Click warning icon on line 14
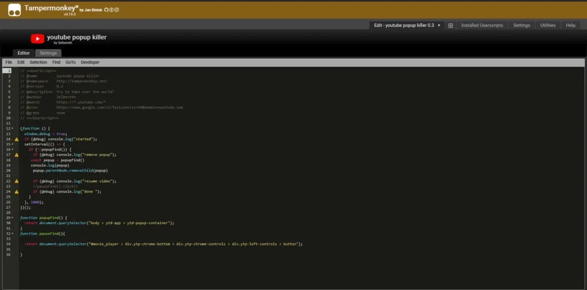The image size is (587, 290). pyautogui.click(x=17, y=139)
